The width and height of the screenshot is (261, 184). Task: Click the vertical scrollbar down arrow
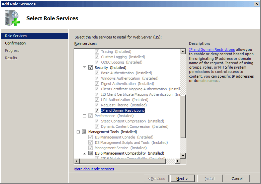[x=183, y=156]
